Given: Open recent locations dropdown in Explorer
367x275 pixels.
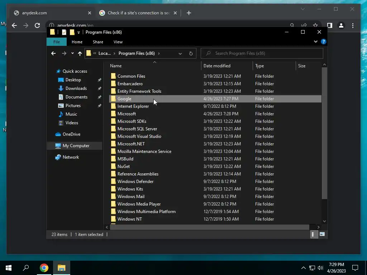Looking at the screenshot, I should point(72,53).
